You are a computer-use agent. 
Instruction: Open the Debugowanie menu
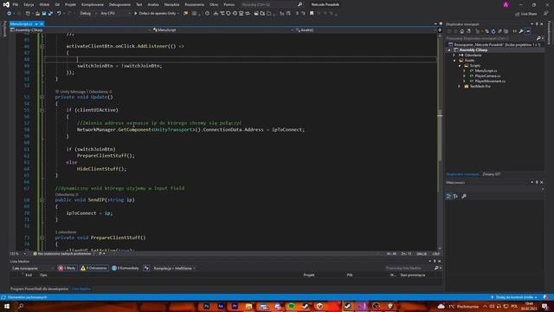click(119, 4)
